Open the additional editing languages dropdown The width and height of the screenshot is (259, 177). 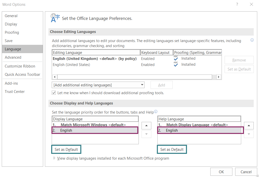pyautogui.click(x=142, y=85)
